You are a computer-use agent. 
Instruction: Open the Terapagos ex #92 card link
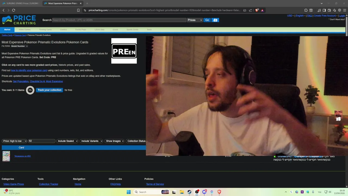[23, 156]
